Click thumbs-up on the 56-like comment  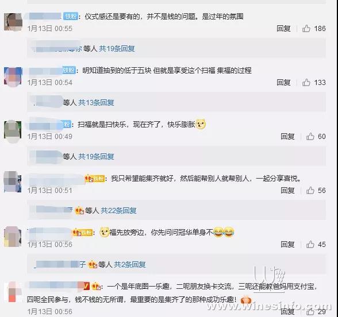click(310, 191)
